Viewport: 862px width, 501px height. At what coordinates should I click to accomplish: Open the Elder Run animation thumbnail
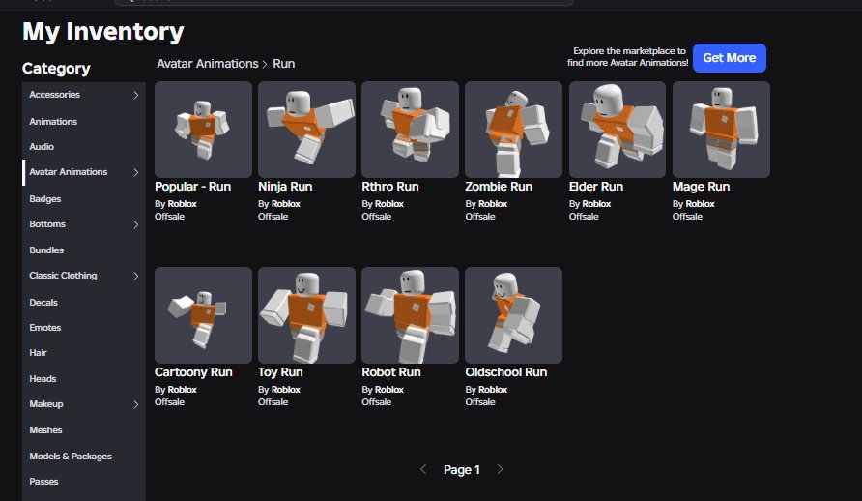click(x=618, y=130)
